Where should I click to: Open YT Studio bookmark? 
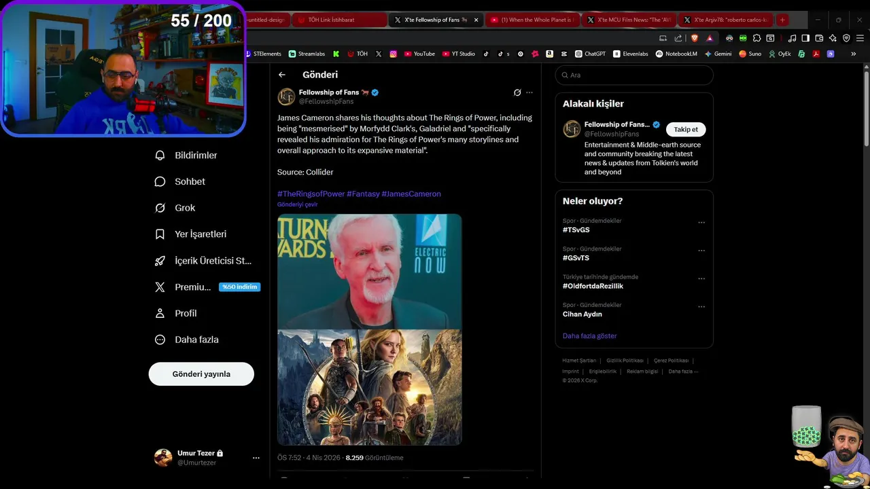pos(459,54)
